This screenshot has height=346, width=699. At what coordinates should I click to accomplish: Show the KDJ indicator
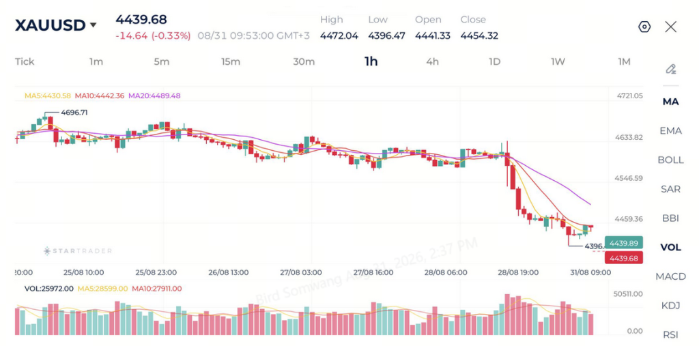point(670,306)
